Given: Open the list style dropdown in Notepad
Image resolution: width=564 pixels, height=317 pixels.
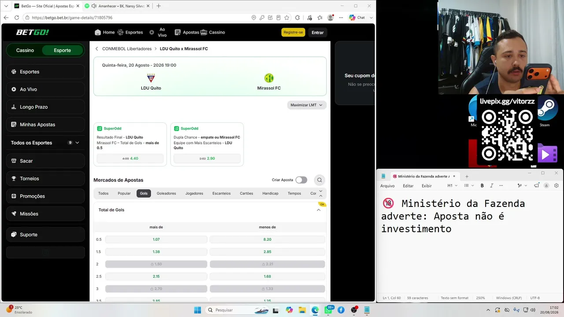Looking at the screenshot, I should click(x=469, y=186).
